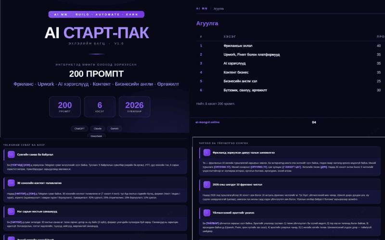Click the 'AI MN · BUILD · AUTOMATE · EARN' banner
The width and height of the screenshot is (385, 240).
coord(96,14)
